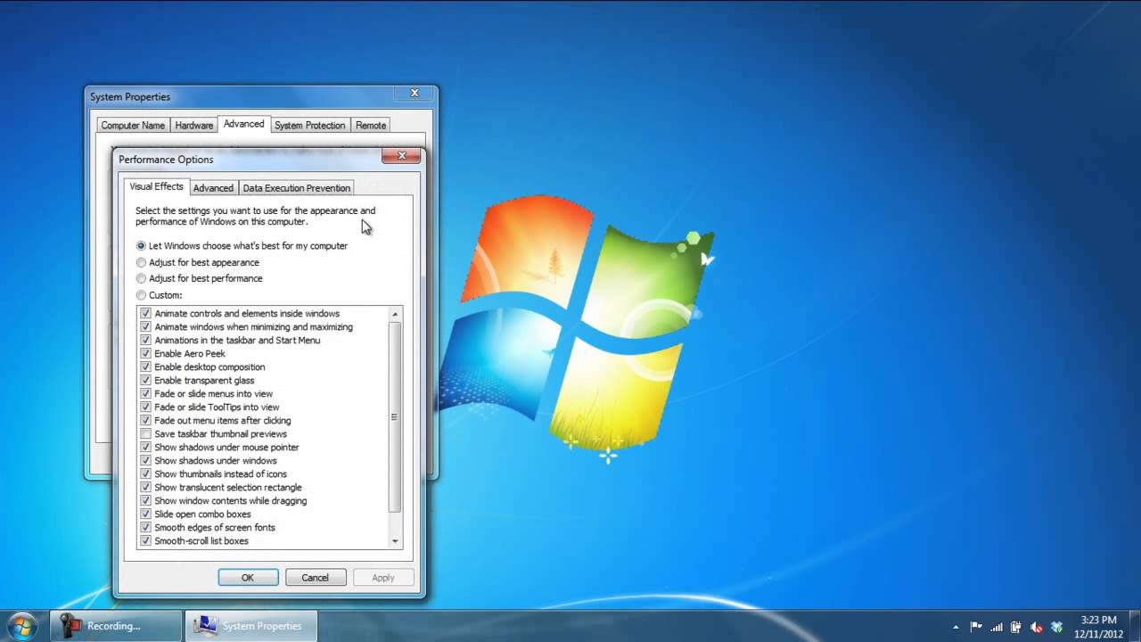Toggle Animate windows when minimizing and maximizing
Screen dimensions: 1141x642
coord(146,327)
